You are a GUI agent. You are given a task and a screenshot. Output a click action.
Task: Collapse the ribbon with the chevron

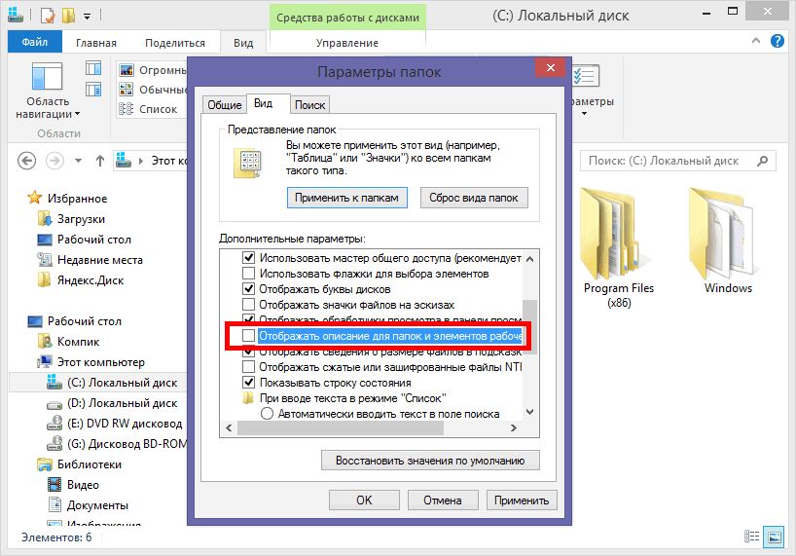(x=756, y=41)
